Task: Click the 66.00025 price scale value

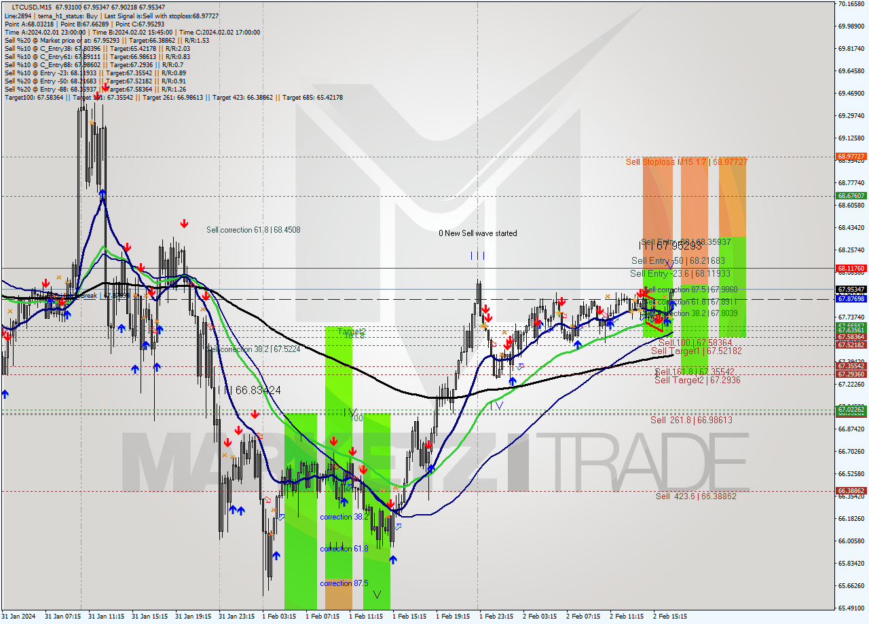Action: pyautogui.click(x=851, y=541)
